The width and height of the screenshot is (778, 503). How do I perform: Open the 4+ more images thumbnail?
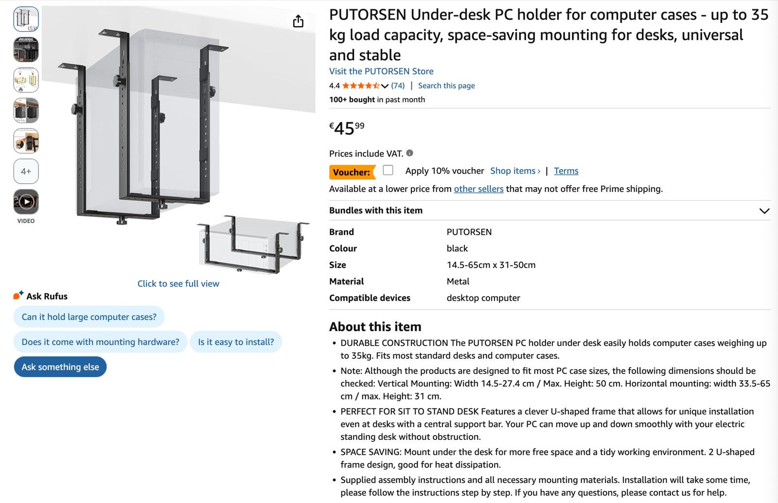point(26,171)
